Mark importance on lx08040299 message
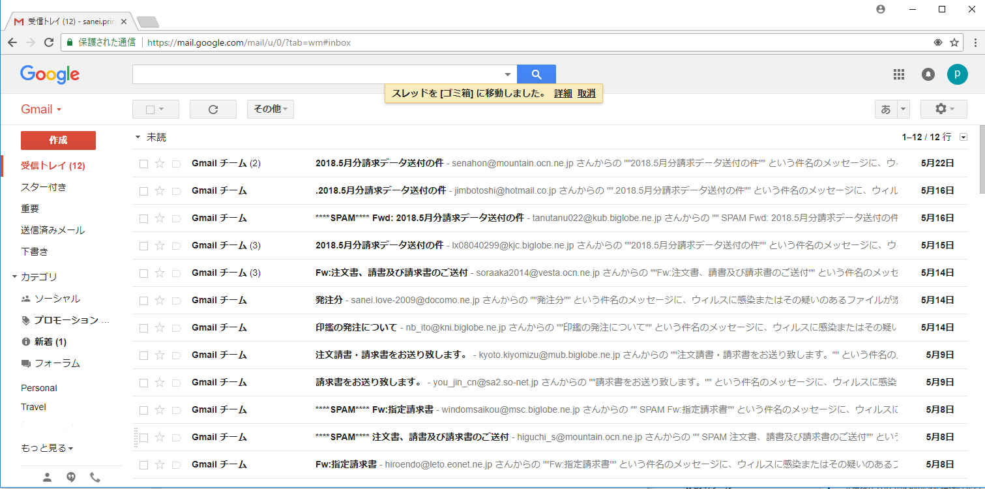The height and width of the screenshot is (489, 985). pos(176,246)
